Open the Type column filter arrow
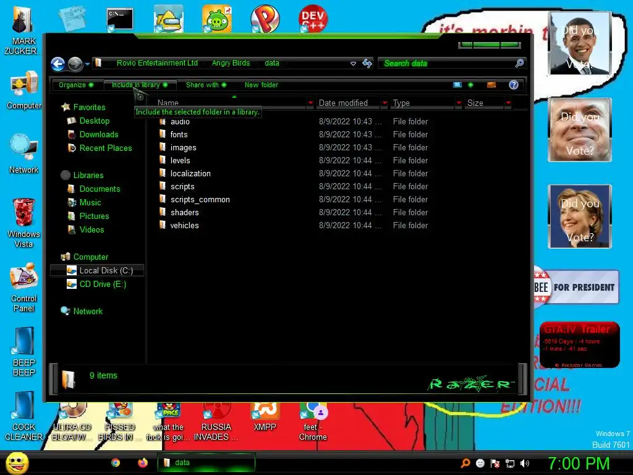 tap(459, 103)
